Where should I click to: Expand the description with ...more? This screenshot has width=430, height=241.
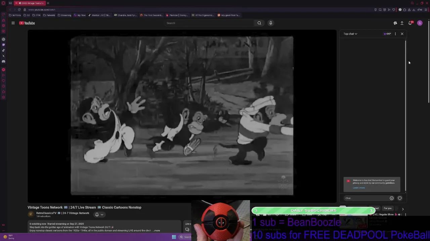point(157,231)
